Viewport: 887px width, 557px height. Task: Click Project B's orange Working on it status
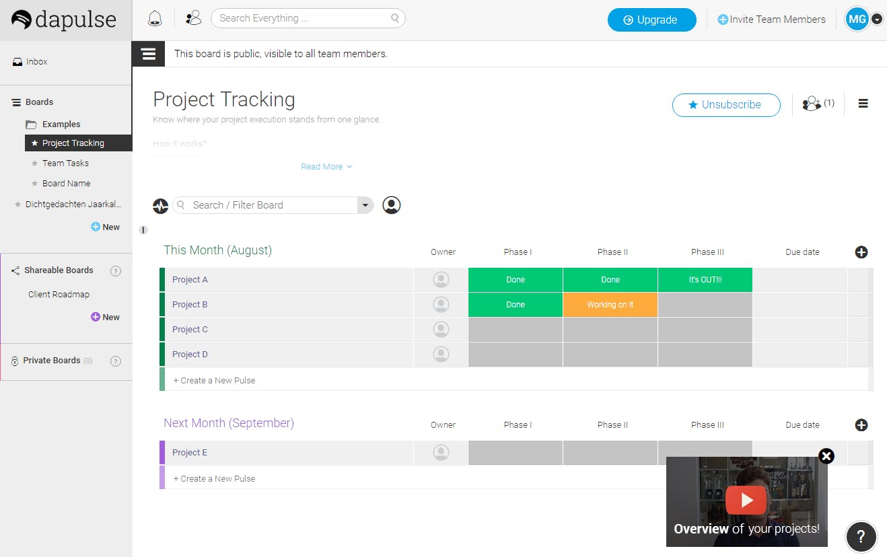click(610, 305)
